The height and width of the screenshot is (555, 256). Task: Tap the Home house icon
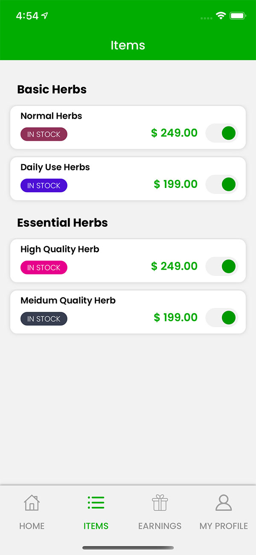[x=32, y=502]
